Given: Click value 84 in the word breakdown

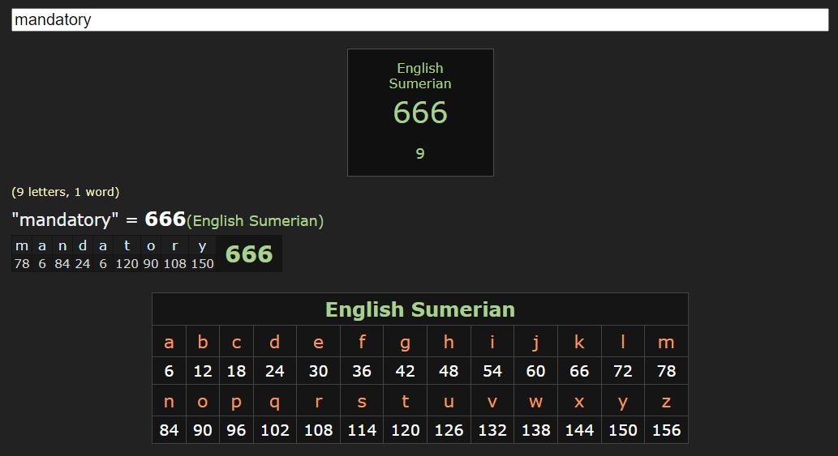Looking at the screenshot, I should click(62, 263).
